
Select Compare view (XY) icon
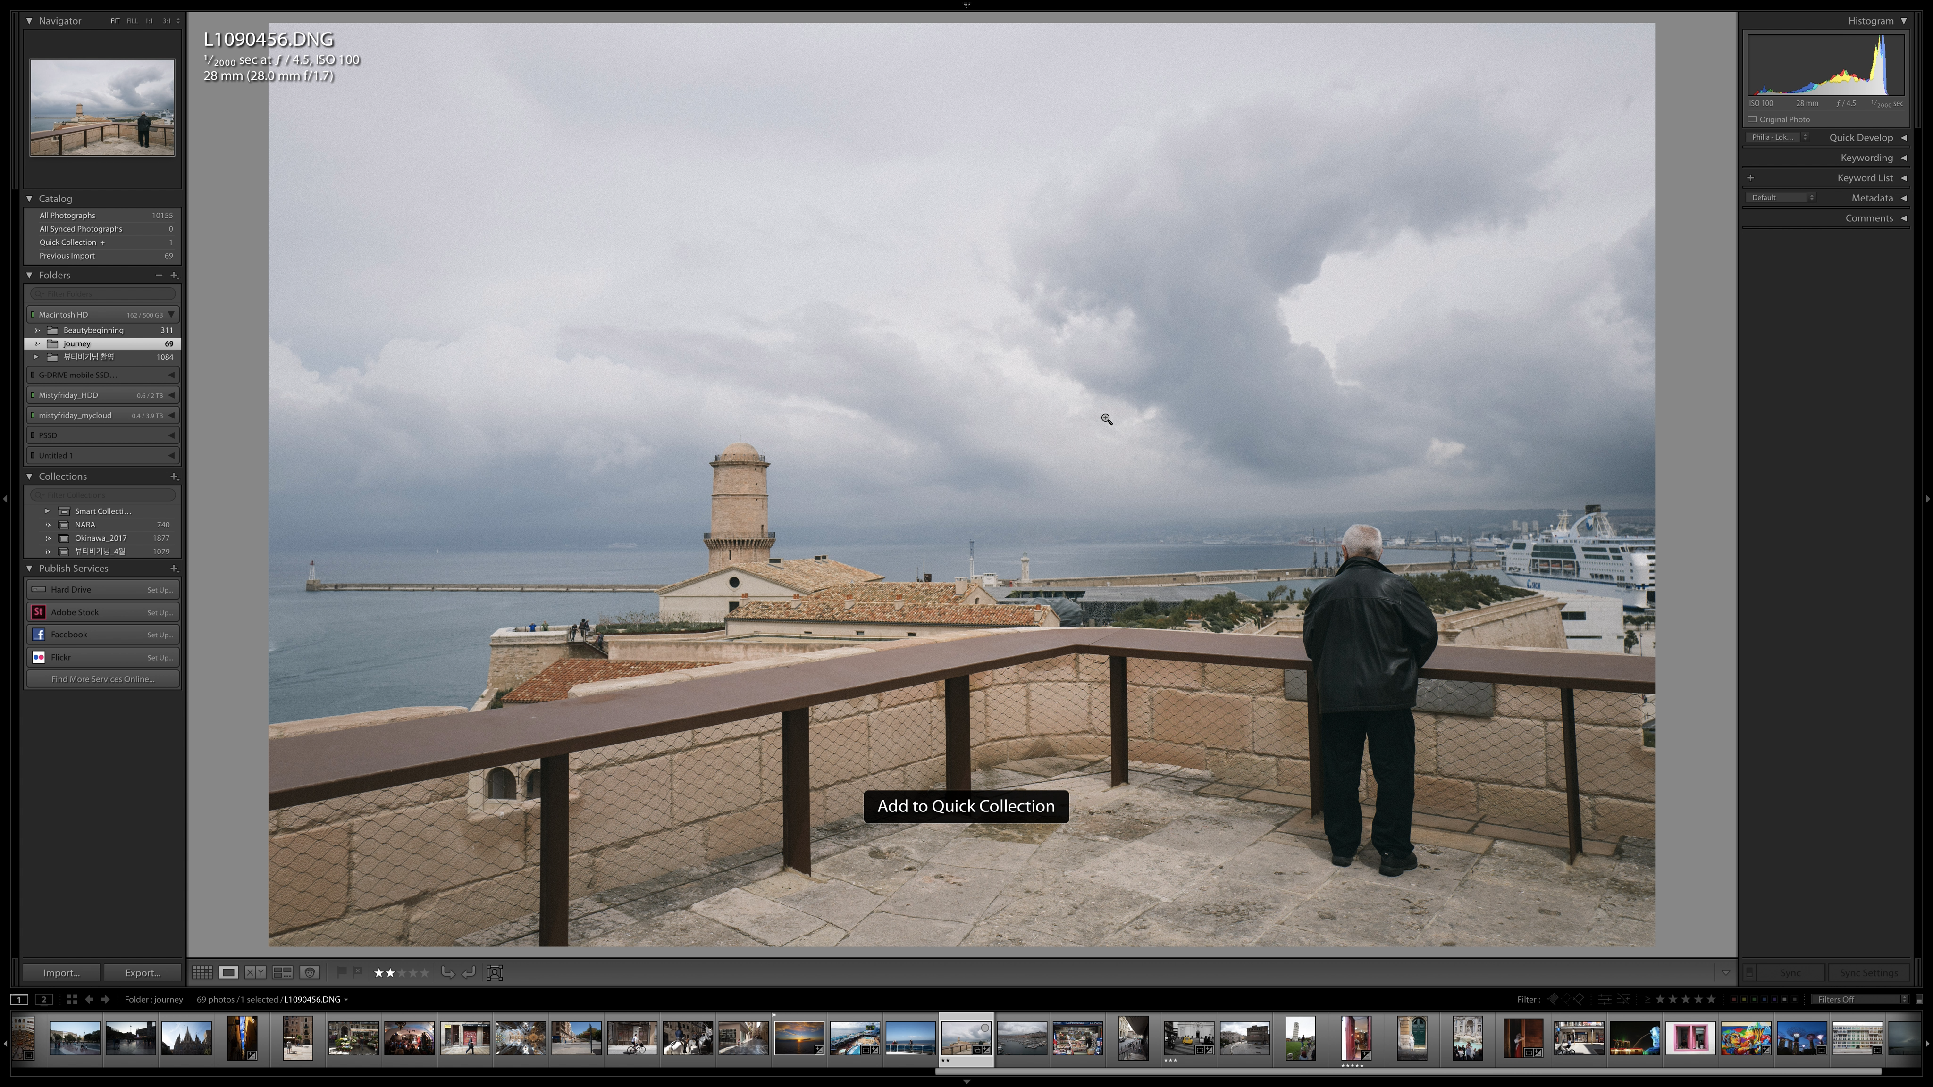pos(255,973)
